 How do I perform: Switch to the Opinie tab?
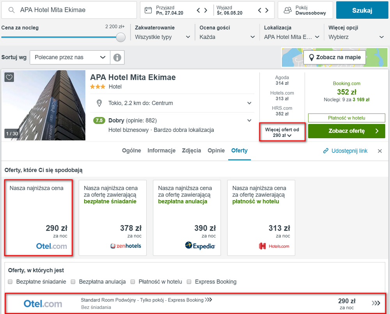(x=216, y=151)
